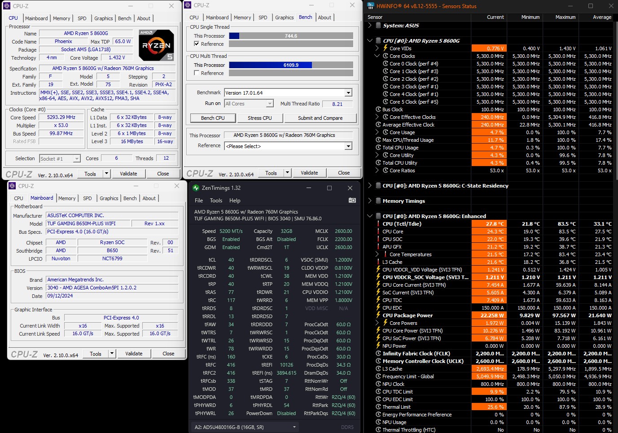Click the icon beside Thermal Throttling (HTC)
Image resolution: width=618 pixels, height=433 pixels.
click(x=378, y=430)
